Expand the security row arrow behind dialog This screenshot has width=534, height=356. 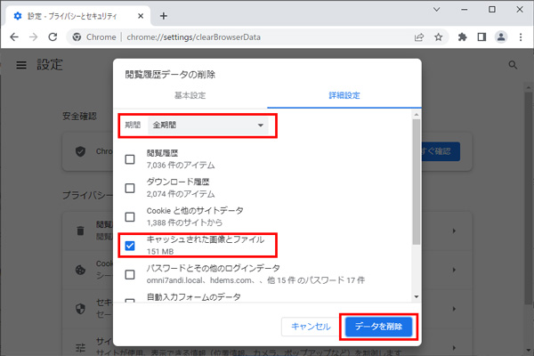tap(454, 309)
